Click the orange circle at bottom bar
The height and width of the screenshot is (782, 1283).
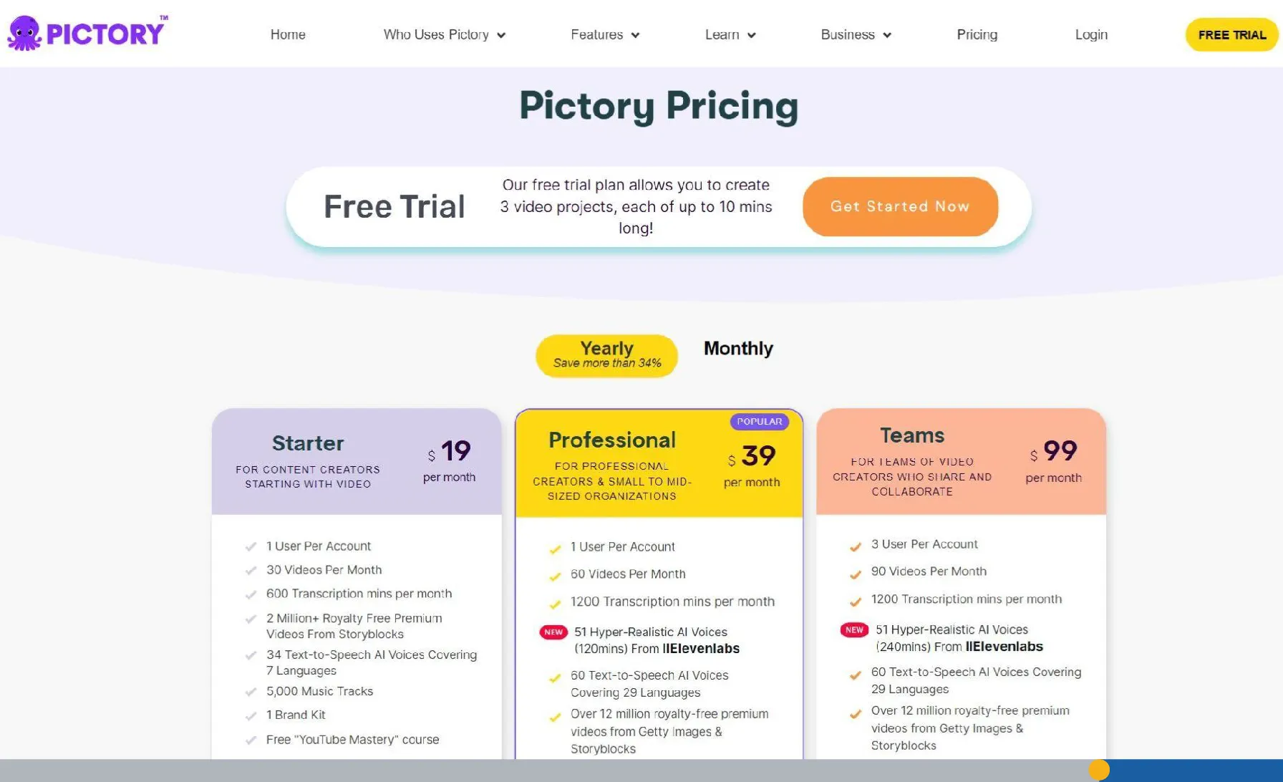pyautogui.click(x=1098, y=770)
